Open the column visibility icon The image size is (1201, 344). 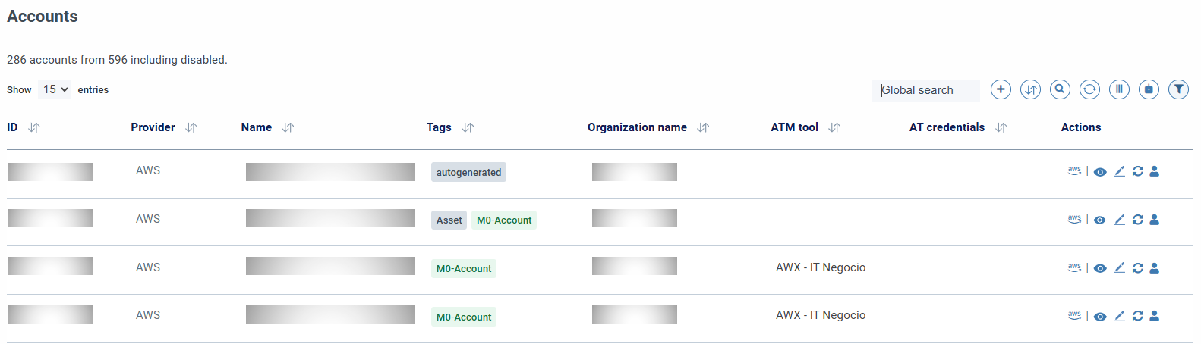1119,89
